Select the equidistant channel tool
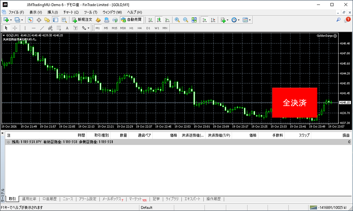Viewport: 353px width, 211px height. [x=50, y=28]
